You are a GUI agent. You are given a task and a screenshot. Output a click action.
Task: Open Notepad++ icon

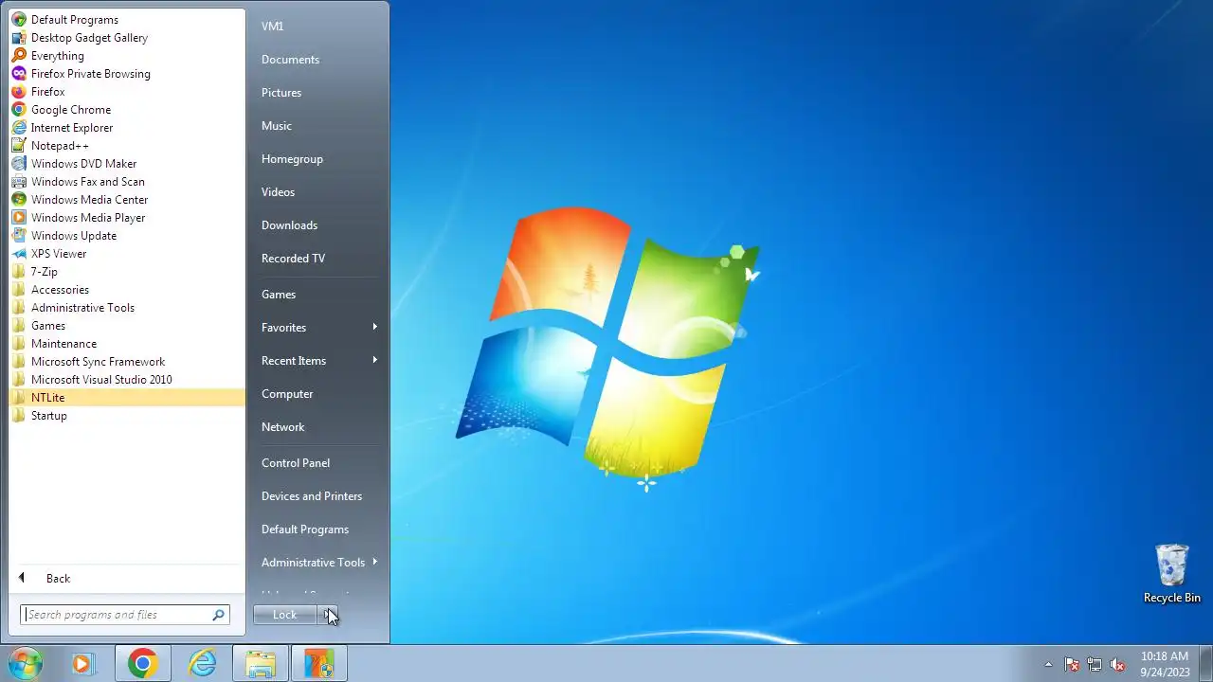point(19,146)
